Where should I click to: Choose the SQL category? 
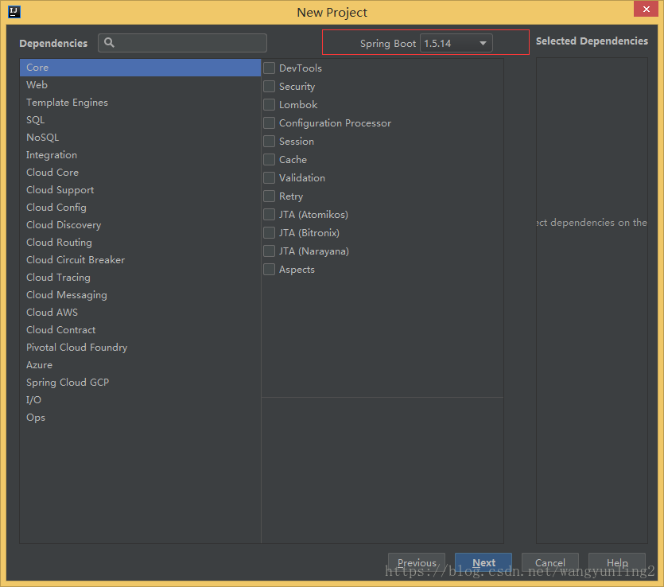pos(140,120)
